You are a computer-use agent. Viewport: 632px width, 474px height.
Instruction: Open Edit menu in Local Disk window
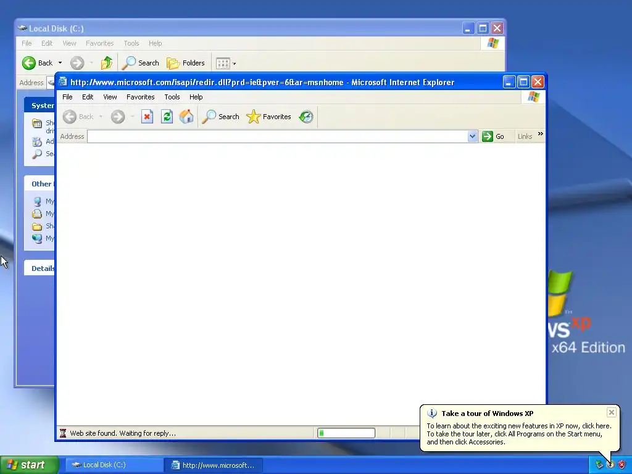[x=47, y=43]
